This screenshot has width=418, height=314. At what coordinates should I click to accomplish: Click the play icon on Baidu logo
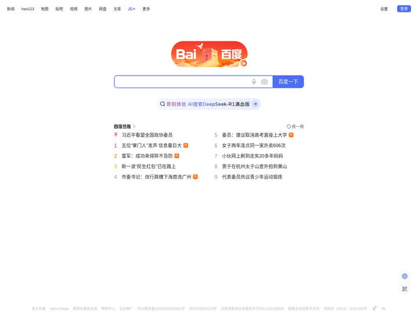pyautogui.click(x=243, y=63)
